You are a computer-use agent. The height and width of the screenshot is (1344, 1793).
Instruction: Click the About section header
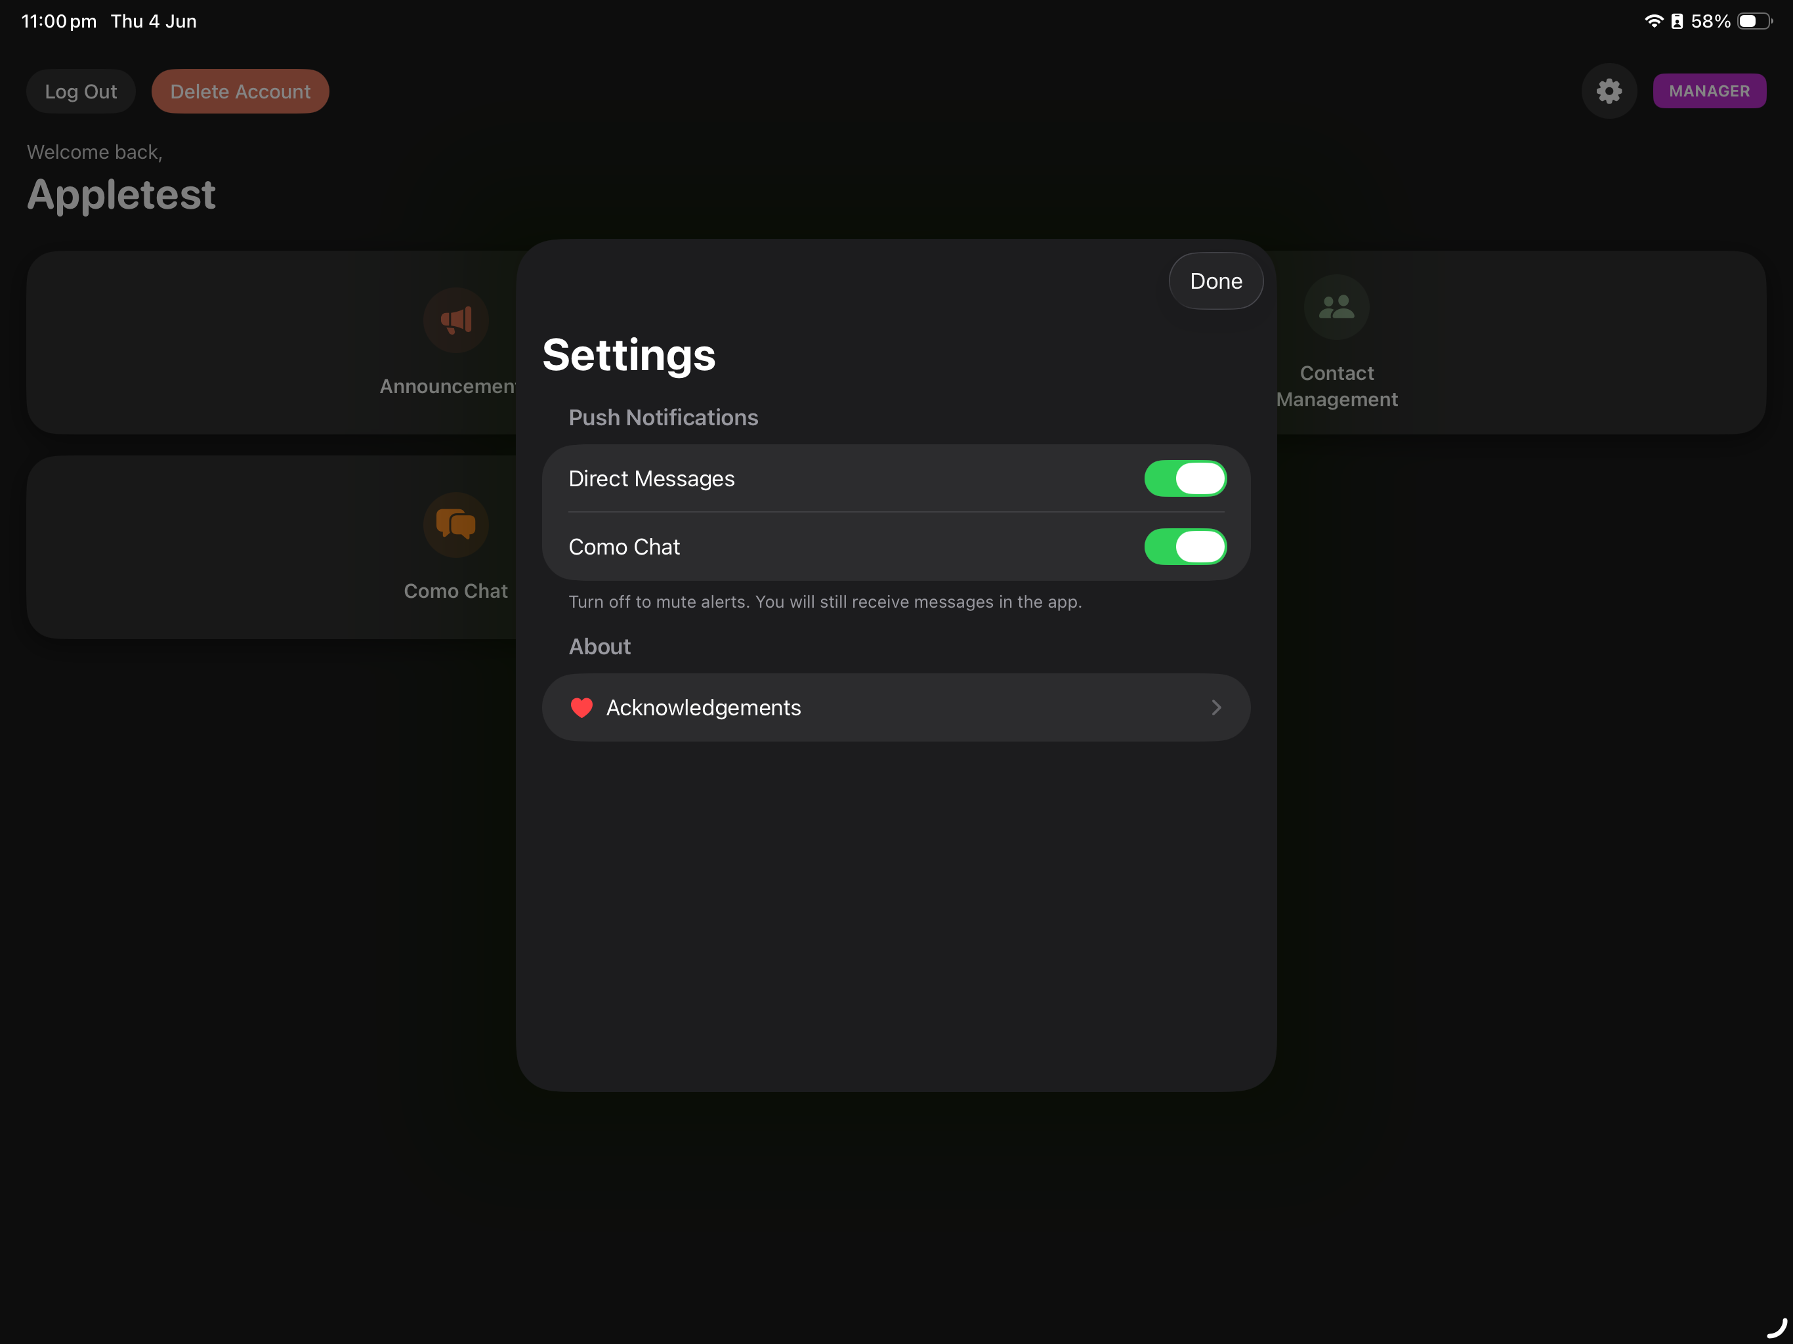599,646
